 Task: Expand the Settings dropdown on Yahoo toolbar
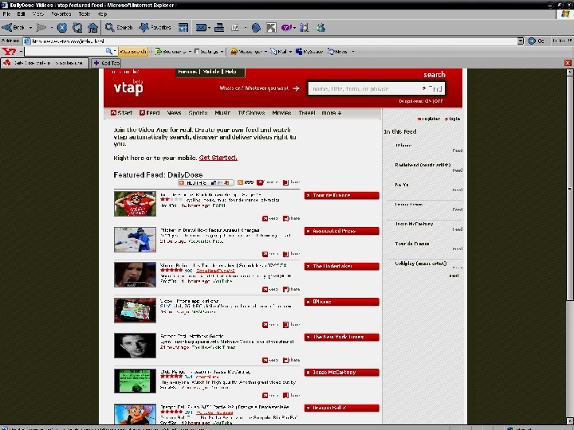point(222,52)
